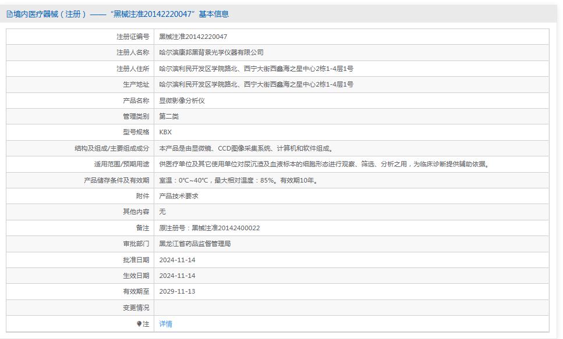Click the product name 显微影像分析仪
Viewport: 563px width, 339px height.
point(182,101)
